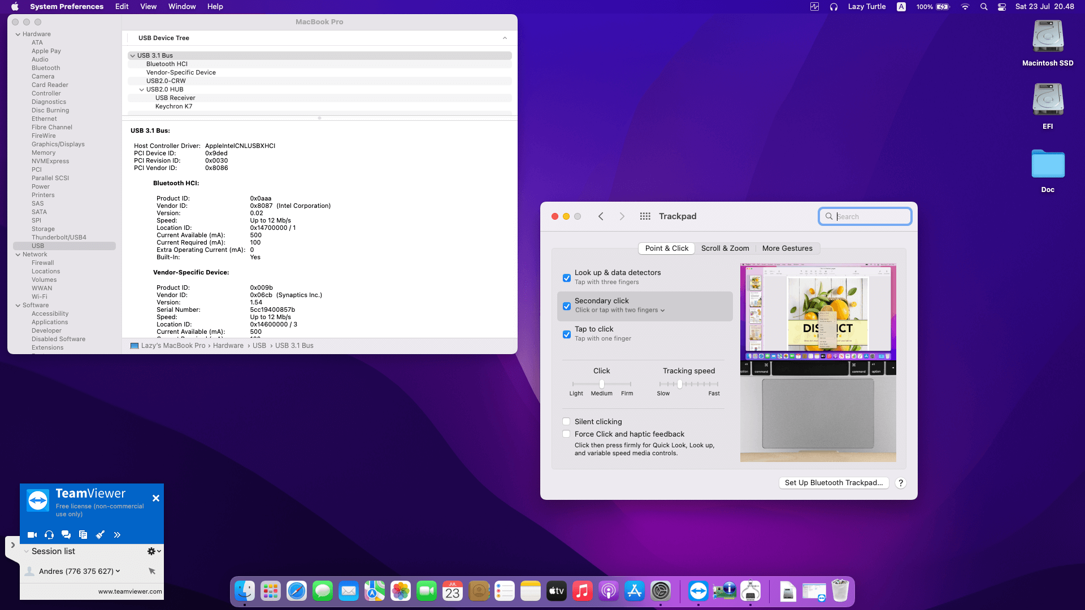The width and height of the screenshot is (1085, 610).
Task: Expand more TeamViewer toolbar options
Action: pos(117,535)
